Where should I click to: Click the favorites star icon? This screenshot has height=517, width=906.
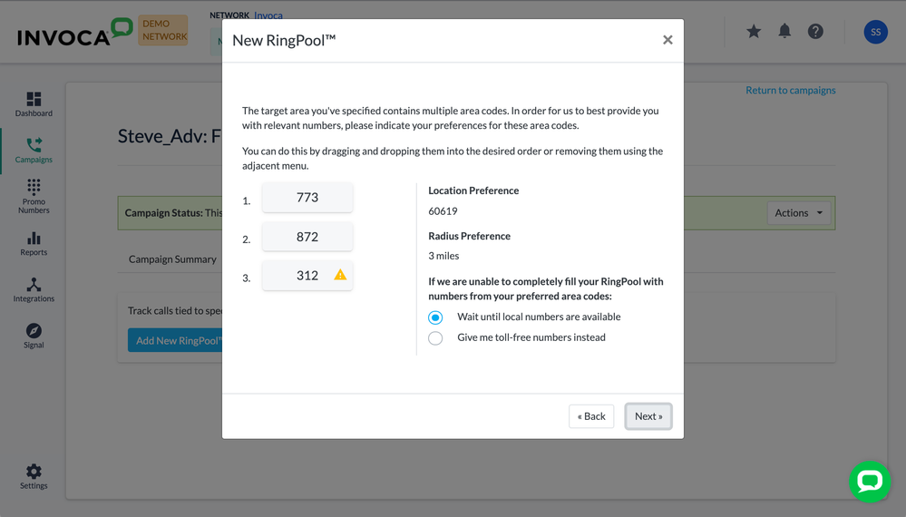[x=754, y=32]
